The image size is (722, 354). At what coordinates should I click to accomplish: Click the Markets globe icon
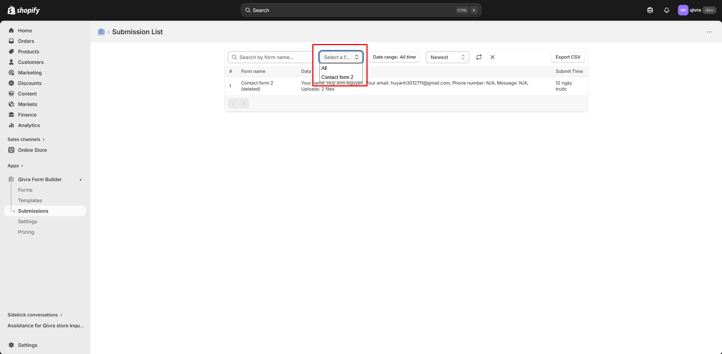tap(11, 104)
